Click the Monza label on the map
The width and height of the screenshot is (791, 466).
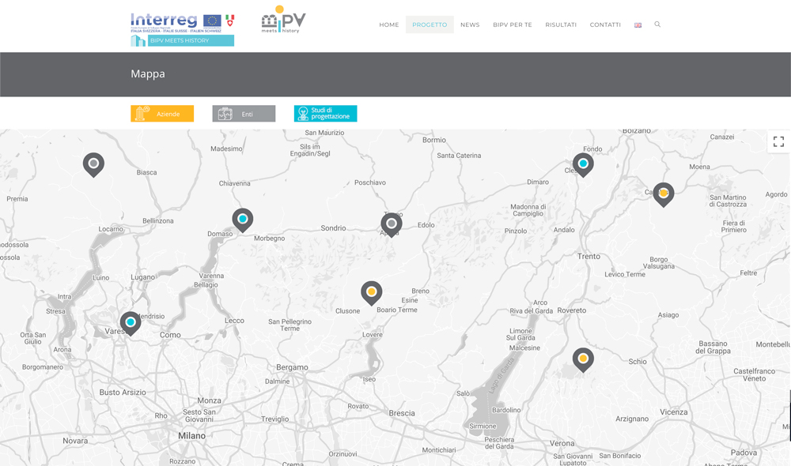click(x=209, y=400)
